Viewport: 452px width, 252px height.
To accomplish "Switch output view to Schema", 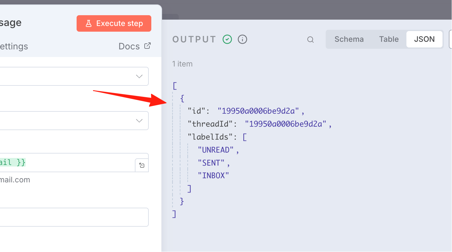I will click(349, 39).
